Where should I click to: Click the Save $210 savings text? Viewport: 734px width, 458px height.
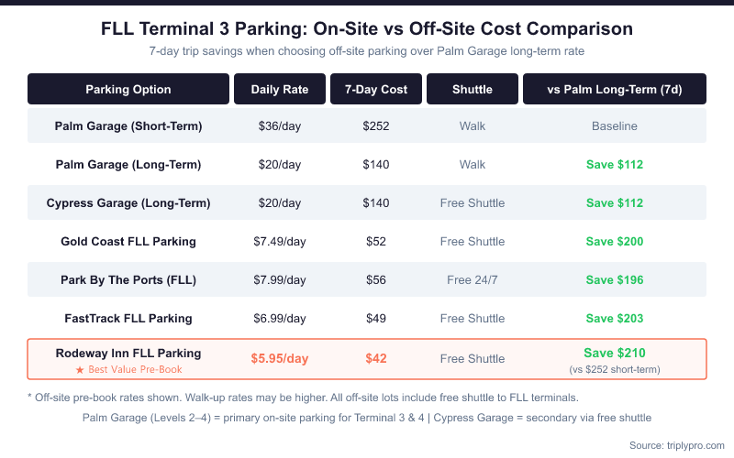click(615, 353)
